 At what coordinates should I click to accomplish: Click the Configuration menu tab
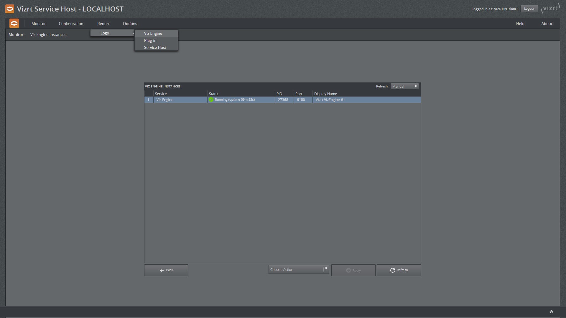tap(71, 24)
